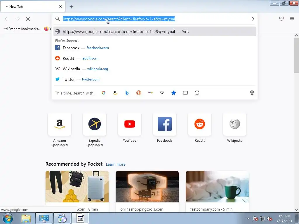The image size is (299, 224).
Task: Select the New Tab tab
Action: (33, 6)
